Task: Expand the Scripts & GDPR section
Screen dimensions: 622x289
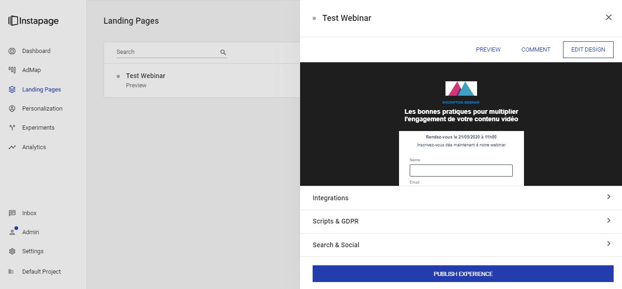Action: [x=461, y=222]
